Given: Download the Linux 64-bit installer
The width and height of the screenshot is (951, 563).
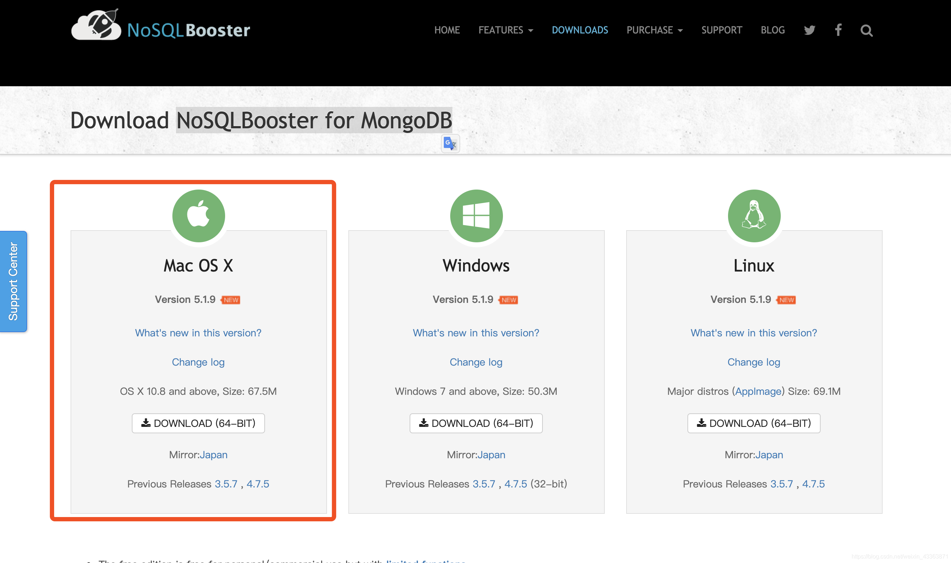Looking at the screenshot, I should click(x=754, y=423).
